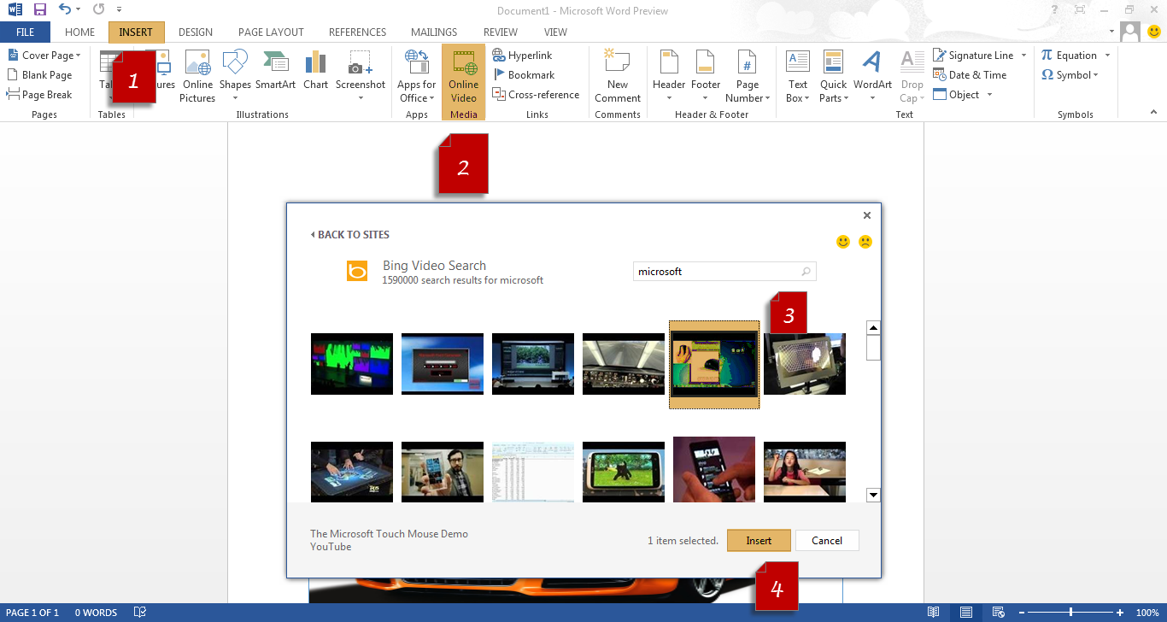Viewport: 1167px width, 622px height.
Task: Open Apps for Office
Action: [417, 76]
